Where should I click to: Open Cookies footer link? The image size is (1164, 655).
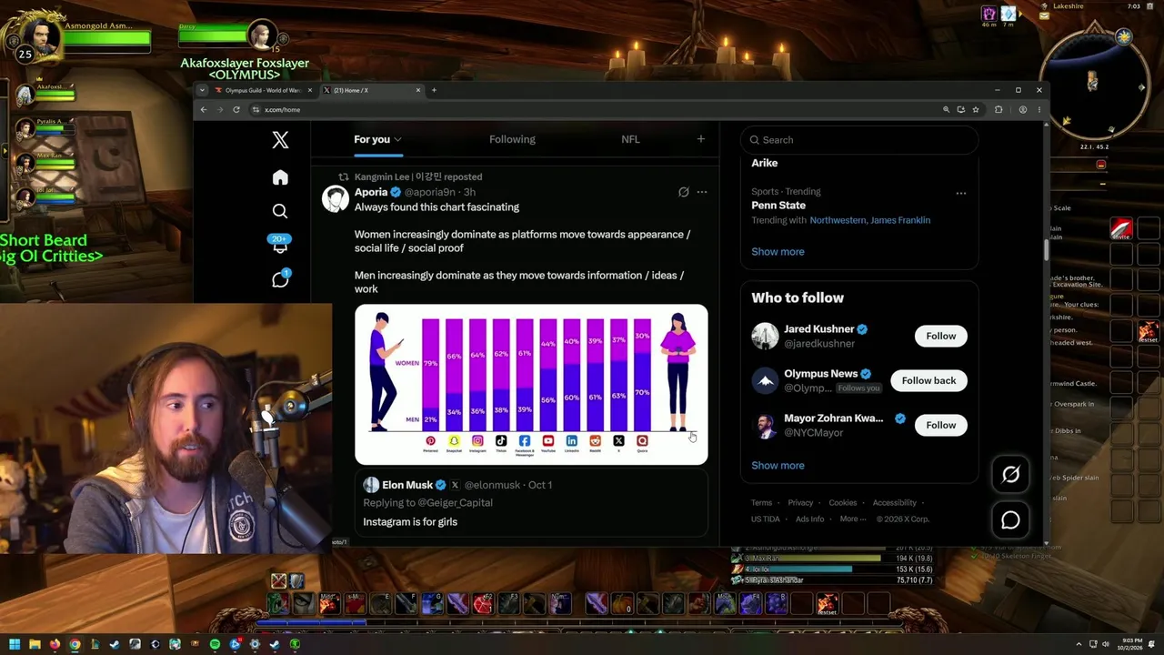pos(843,502)
